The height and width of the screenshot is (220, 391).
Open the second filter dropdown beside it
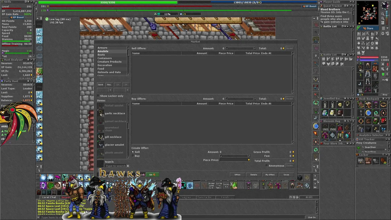[122, 90]
